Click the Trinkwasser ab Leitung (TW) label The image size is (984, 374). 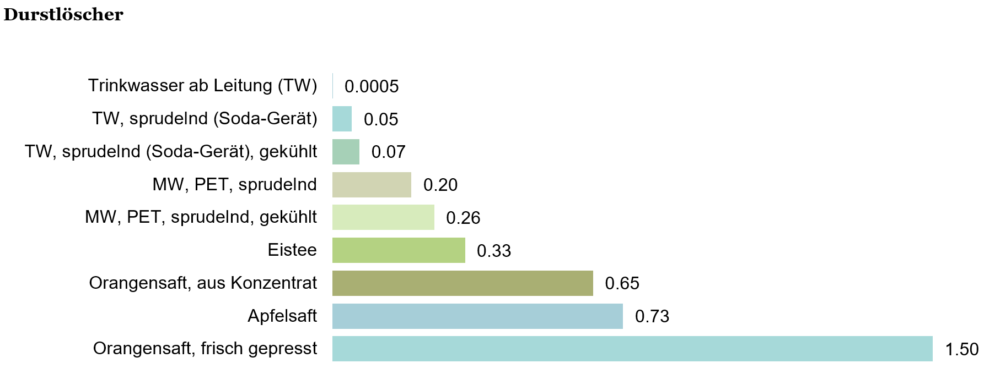[202, 86]
